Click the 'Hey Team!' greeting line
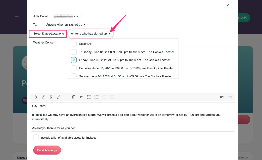 coord(39,106)
